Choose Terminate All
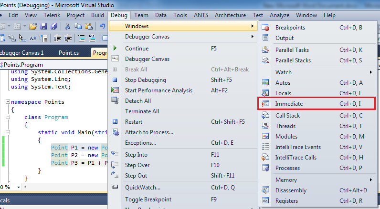The width and height of the screenshot is (380, 209). (183, 111)
